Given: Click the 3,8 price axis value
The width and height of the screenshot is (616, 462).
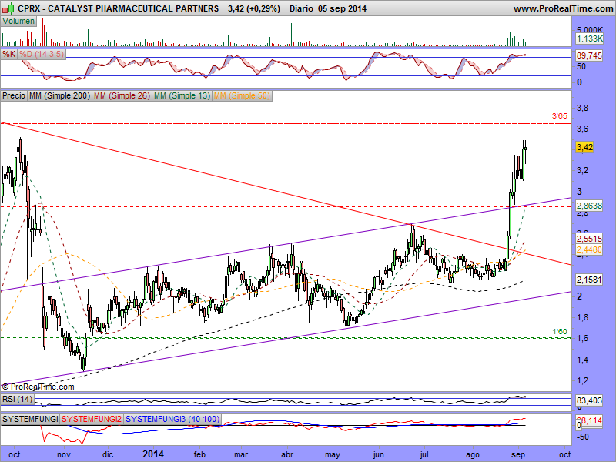Looking at the screenshot, I should pyautogui.click(x=582, y=108).
